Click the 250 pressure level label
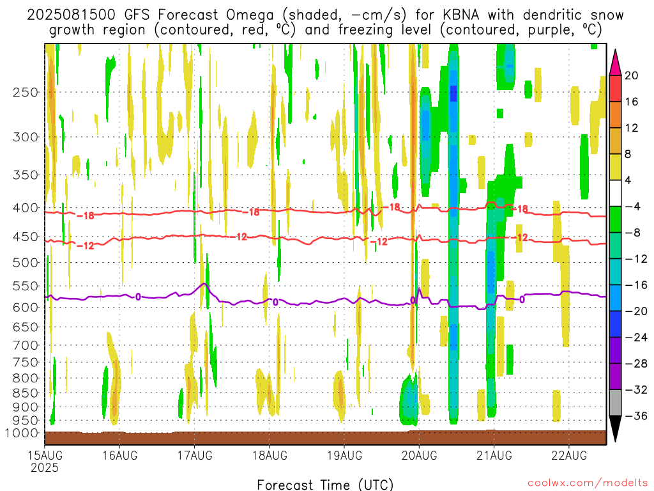The height and width of the screenshot is (491, 654). [26, 92]
